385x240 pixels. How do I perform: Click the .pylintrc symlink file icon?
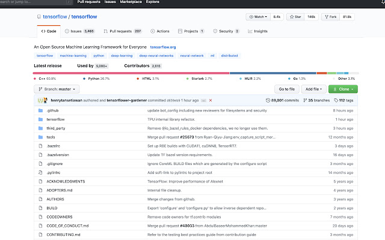[x=40, y=173]
